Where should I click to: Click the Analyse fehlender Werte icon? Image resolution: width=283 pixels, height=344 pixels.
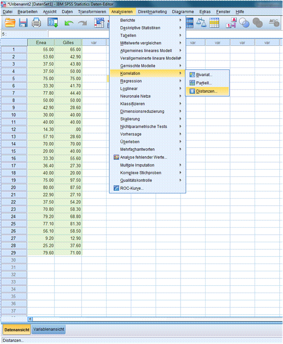(116, 157)
